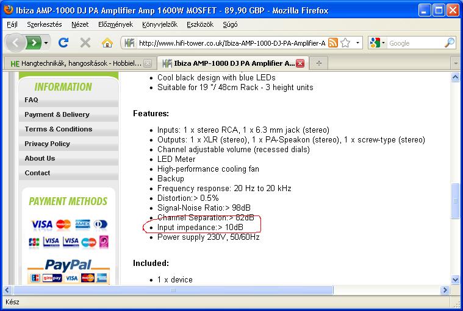
Task: Open the Eszközök menu
Action: click(200, 24)
